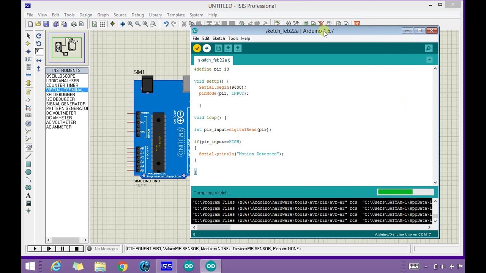
Task: Click Zoom In icon in ISIS toolbar
Action: (130, 24)
